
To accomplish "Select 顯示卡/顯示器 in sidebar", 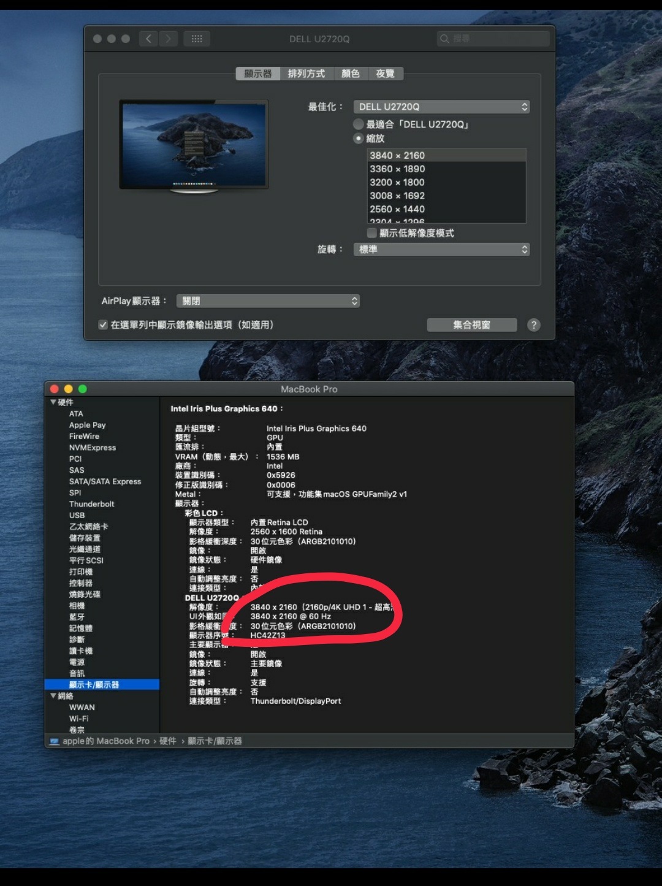I will (x=102, y=685).
